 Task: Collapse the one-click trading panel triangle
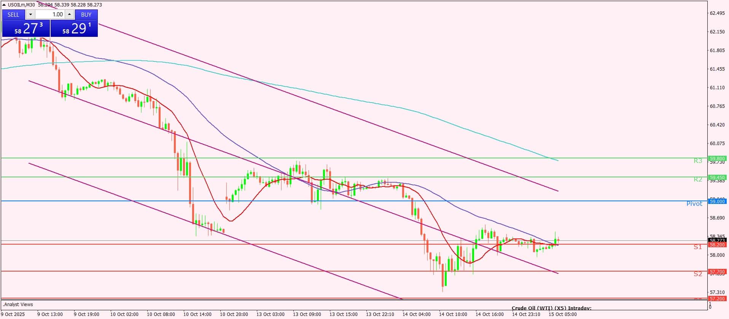pos(5,5)
